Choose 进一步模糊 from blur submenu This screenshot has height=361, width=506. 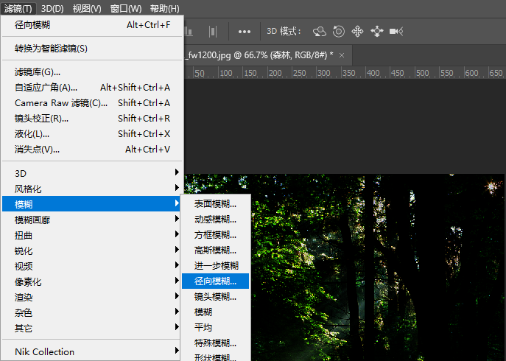[216, 266]
